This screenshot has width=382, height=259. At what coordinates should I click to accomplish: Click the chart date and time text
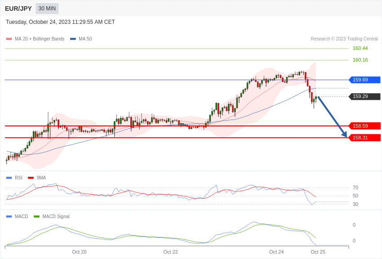[x=60, y=22]
